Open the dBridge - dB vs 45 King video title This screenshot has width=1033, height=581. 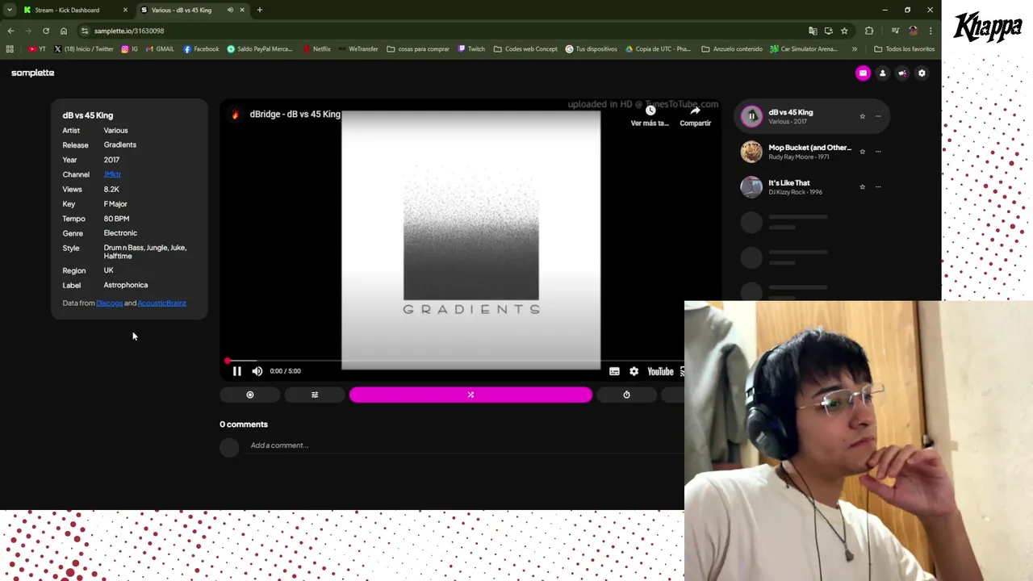coord(295,115)
